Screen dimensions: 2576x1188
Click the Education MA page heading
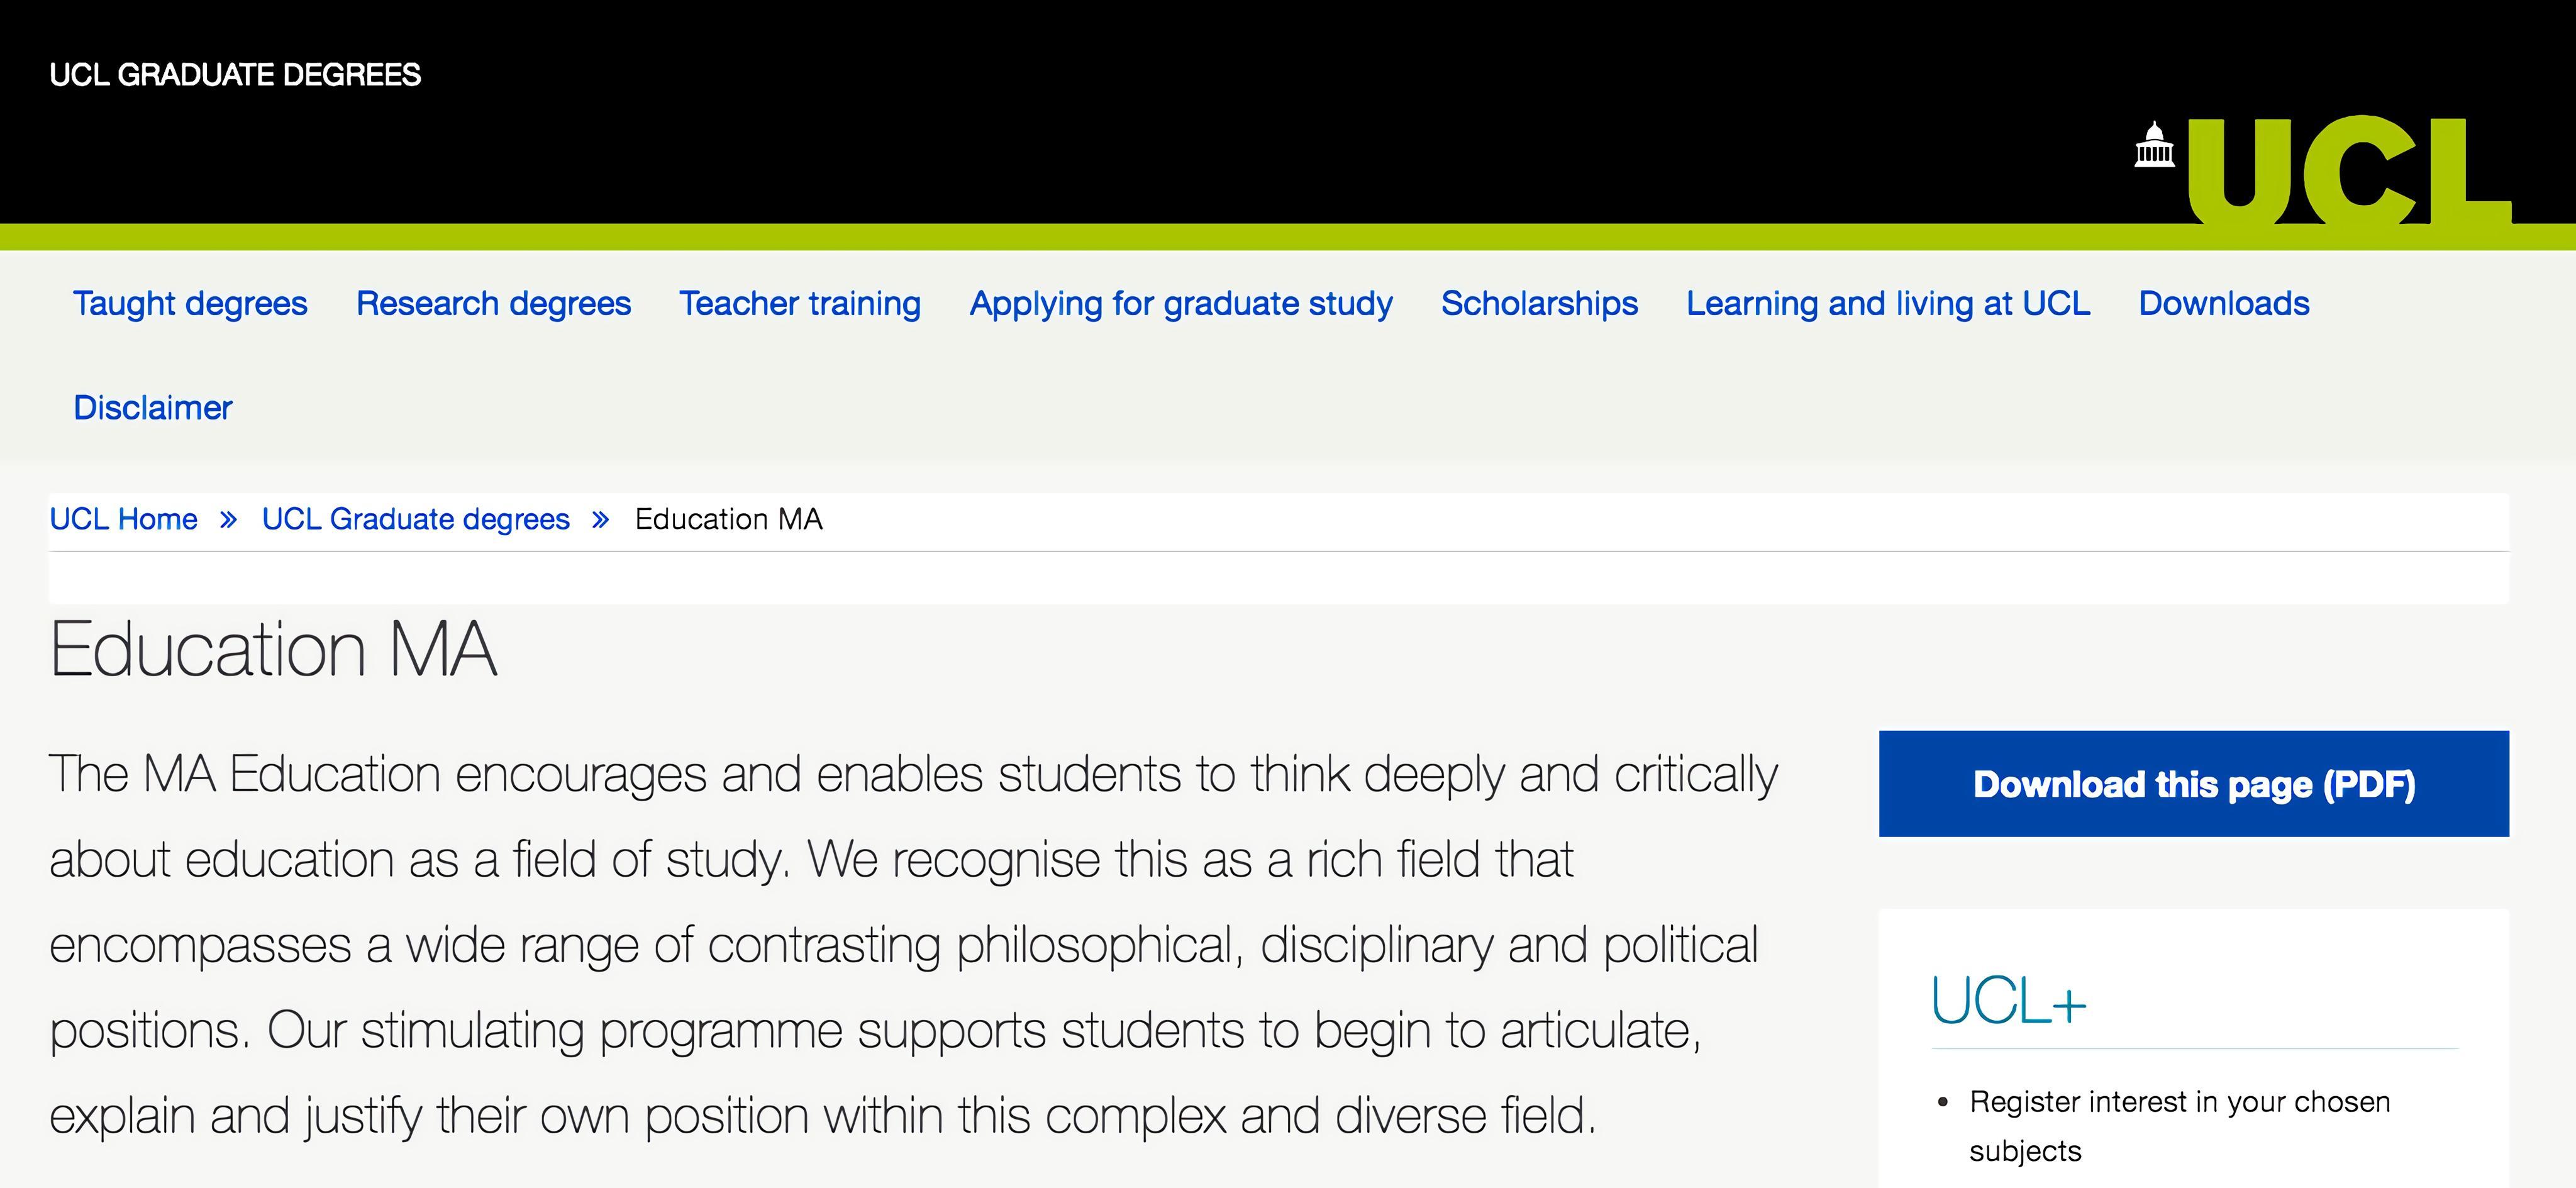(x=273, y=650)
